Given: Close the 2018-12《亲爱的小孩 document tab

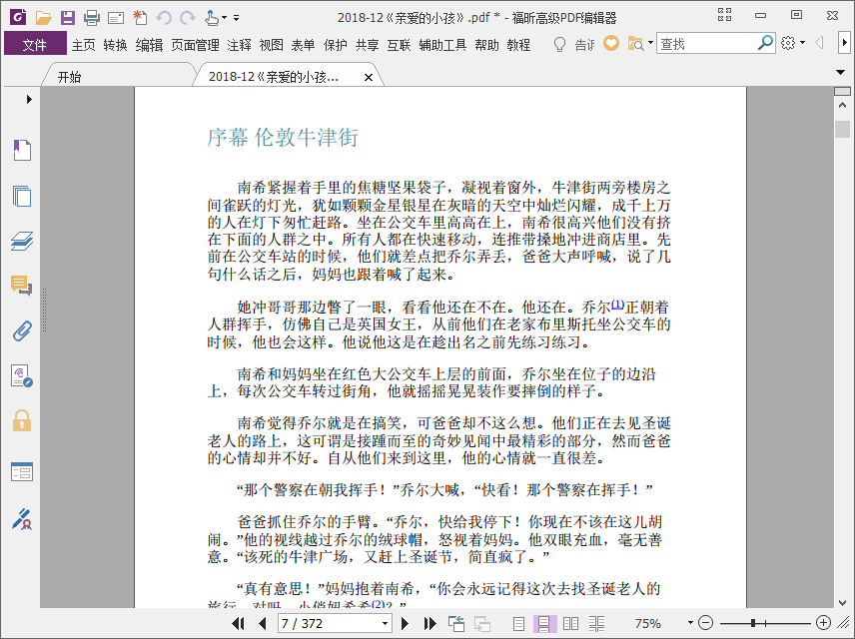Looking at the screenshot, I should tap(369, 78).
